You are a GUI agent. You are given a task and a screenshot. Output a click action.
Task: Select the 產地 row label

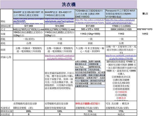3,43
